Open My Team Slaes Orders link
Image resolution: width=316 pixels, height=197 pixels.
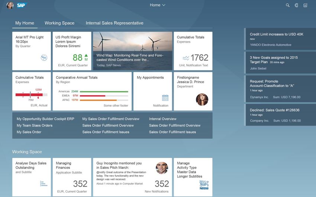(x=35, y=125)
